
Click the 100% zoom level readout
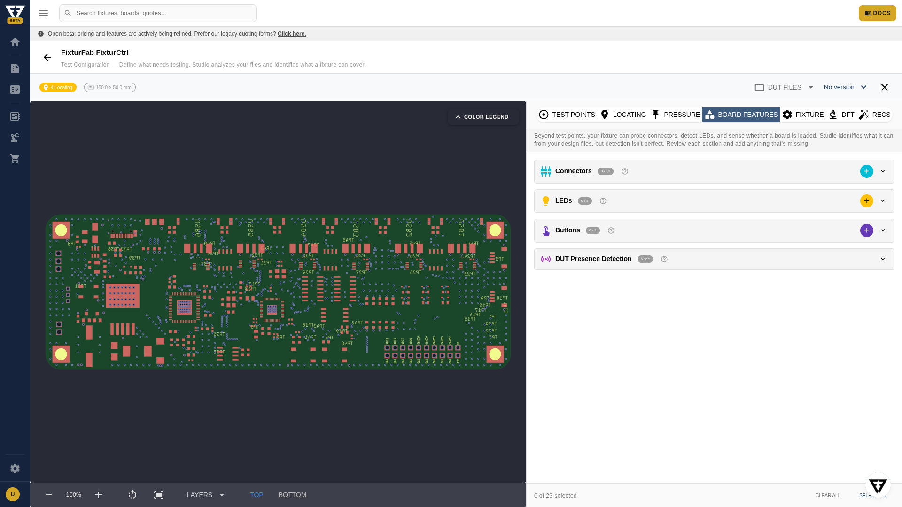73,495
